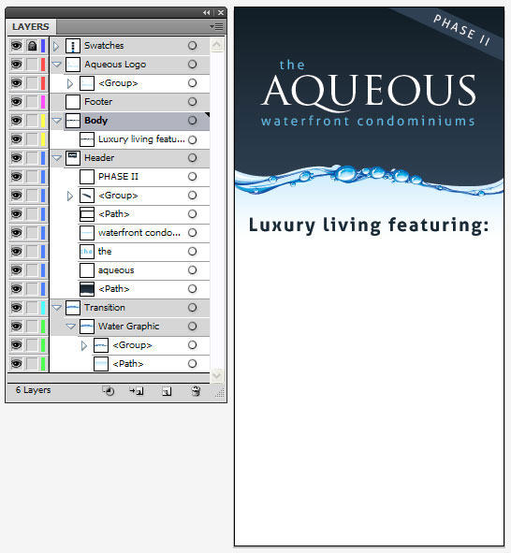Collapse the panel with double-arrow icon

point(207,13)
